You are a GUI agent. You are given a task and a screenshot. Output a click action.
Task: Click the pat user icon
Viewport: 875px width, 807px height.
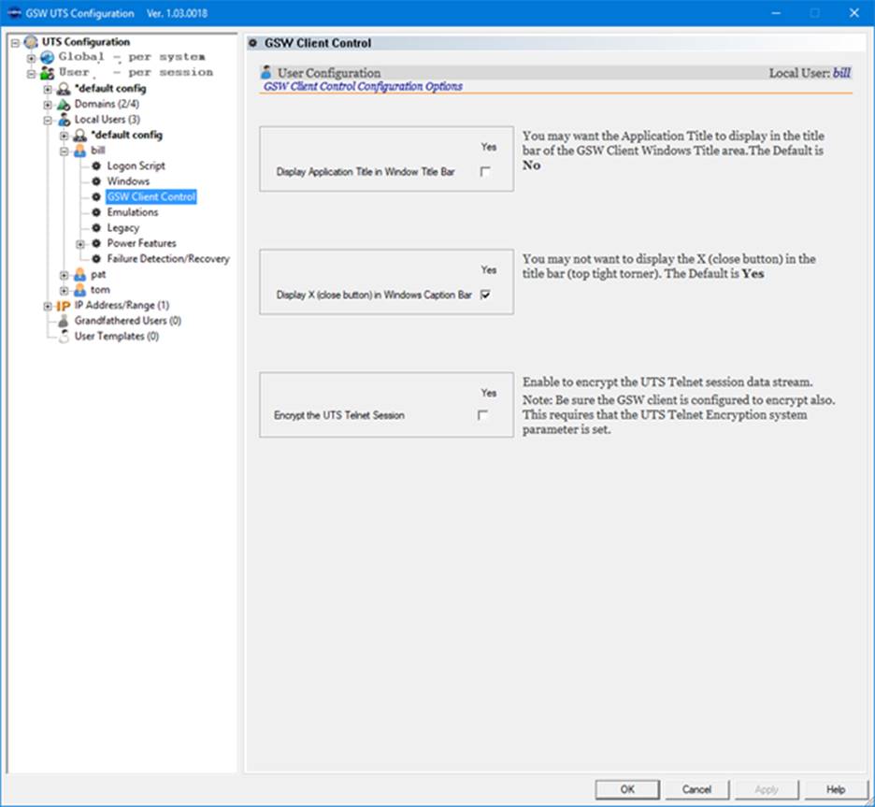pos(79,275)
